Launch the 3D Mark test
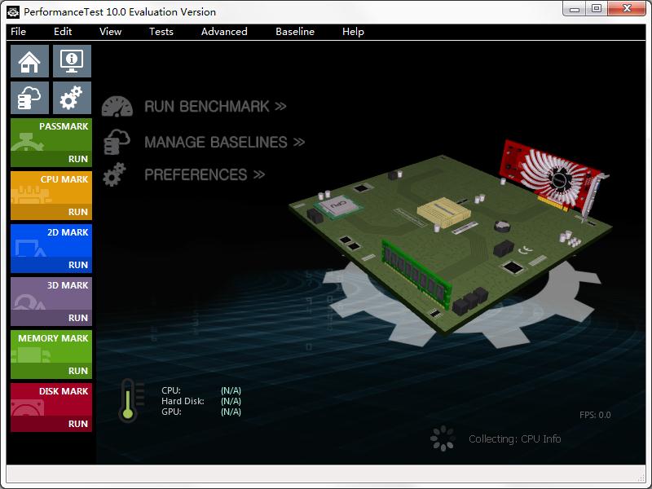 tap(77, 318)
